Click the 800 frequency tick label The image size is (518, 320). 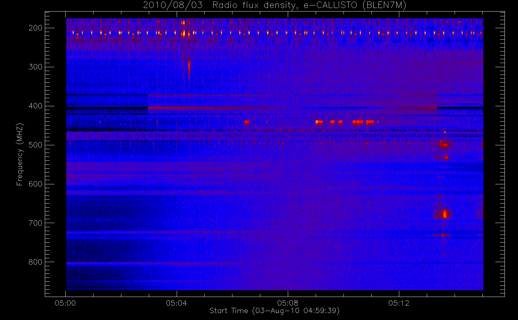(x=36, y=262)
